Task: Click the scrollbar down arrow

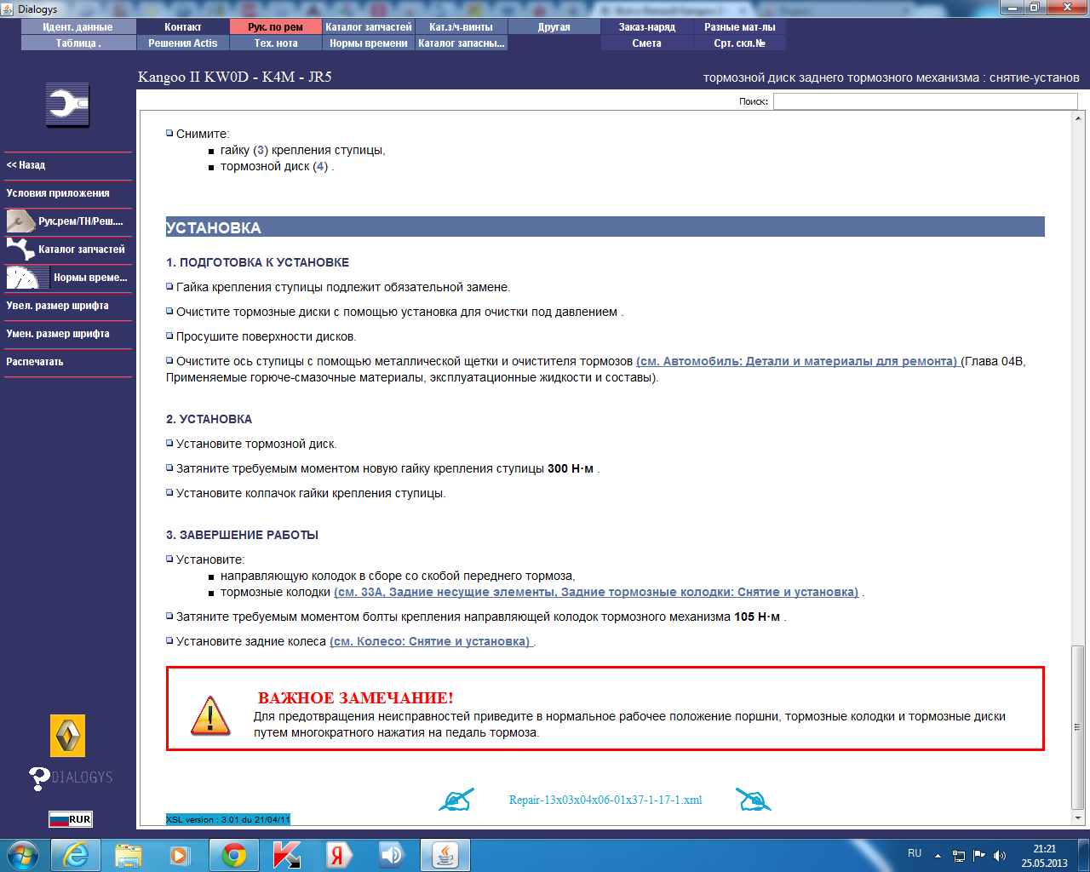Action: click(x=1078, y=819)
